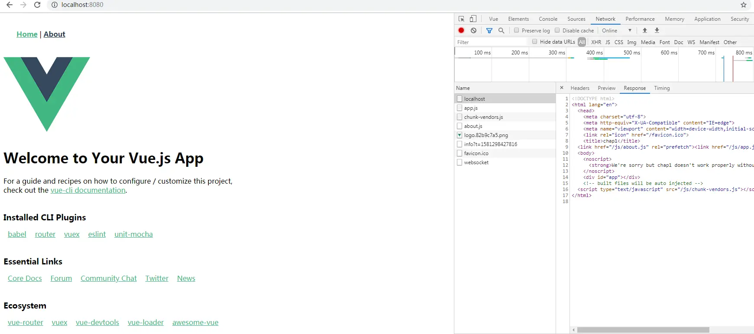
Task: Close the request details pane
Action: [x=562, y=88]
